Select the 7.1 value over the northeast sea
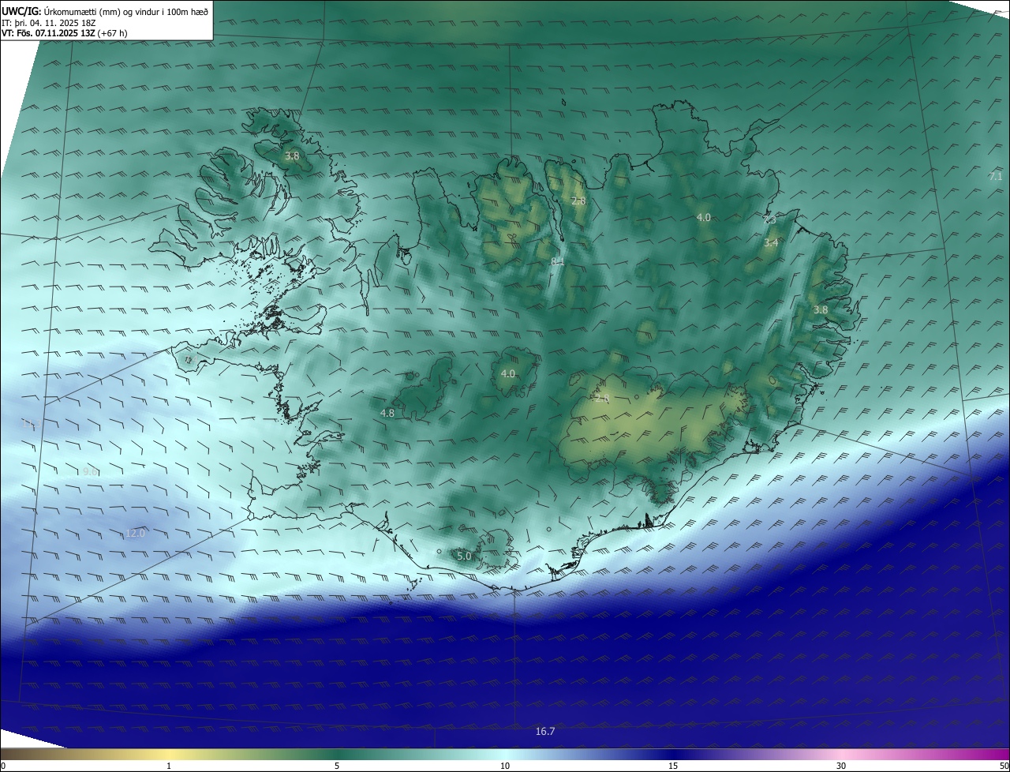The width and height of the screenshot is (1010, 772). (x=996, y=177)
